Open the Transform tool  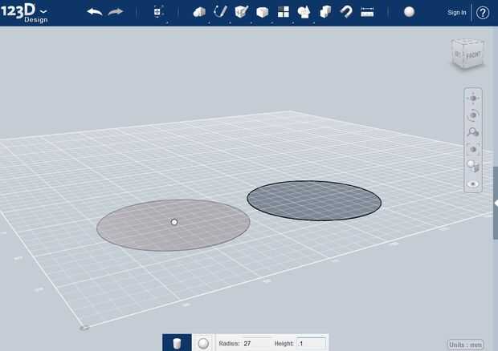(x=158, y=12)
